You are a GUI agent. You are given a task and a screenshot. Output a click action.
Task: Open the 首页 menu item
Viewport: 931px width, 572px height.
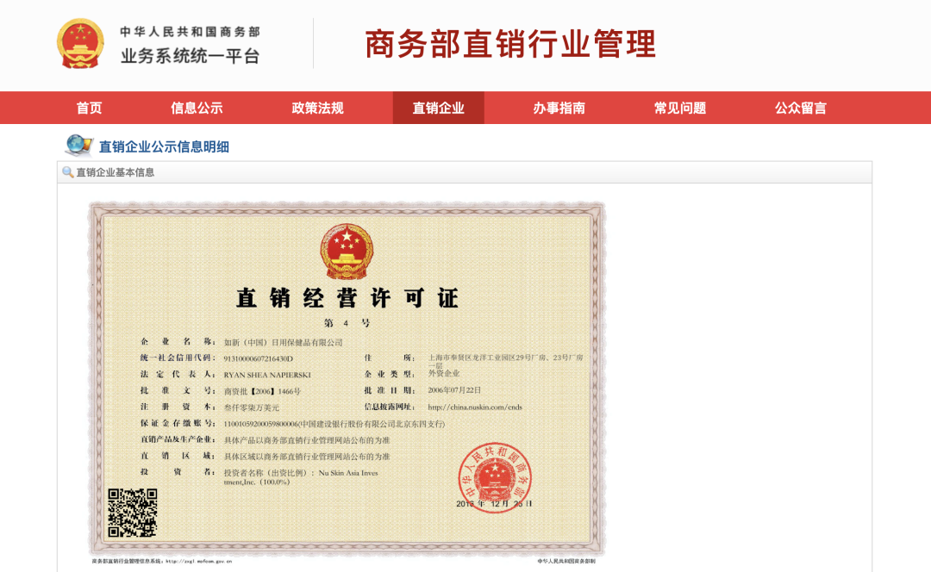89,108
